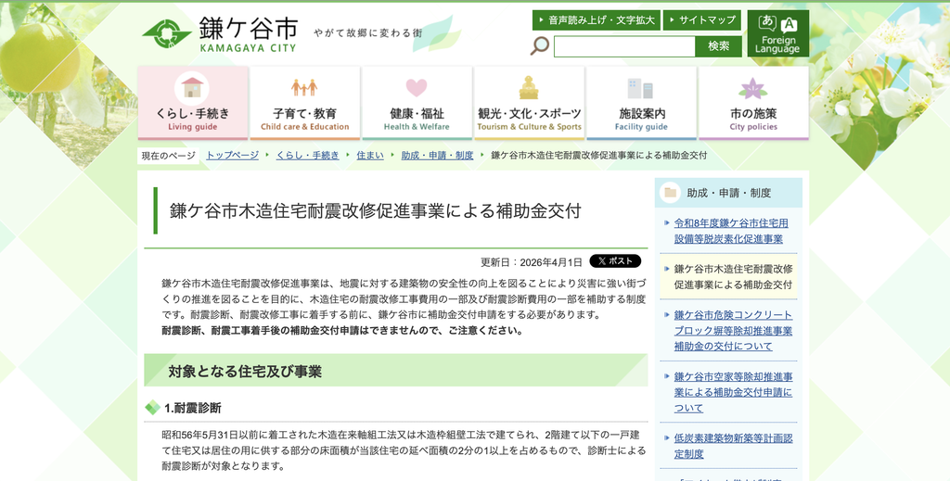Go to 助成・申請・制度 breadcrumb link

438,156
